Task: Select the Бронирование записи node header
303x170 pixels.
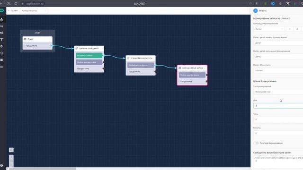Action: (x=192, y=68)
